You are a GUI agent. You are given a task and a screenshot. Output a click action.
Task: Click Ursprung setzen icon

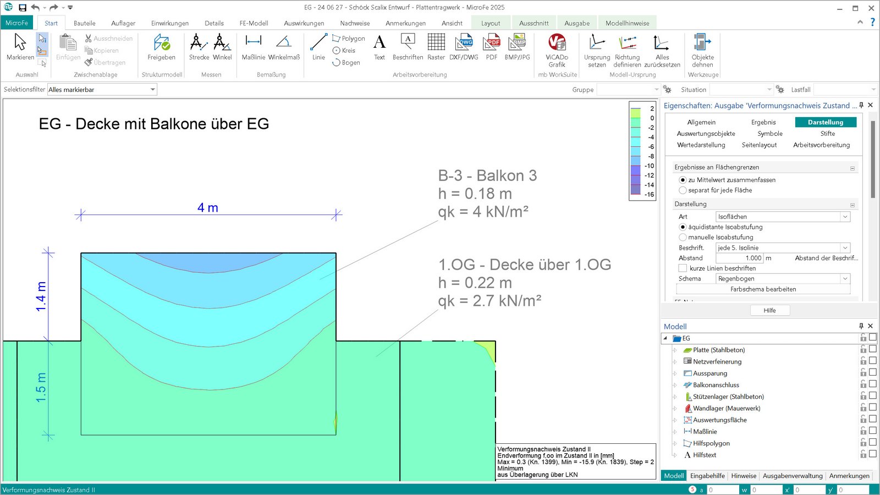597,50
